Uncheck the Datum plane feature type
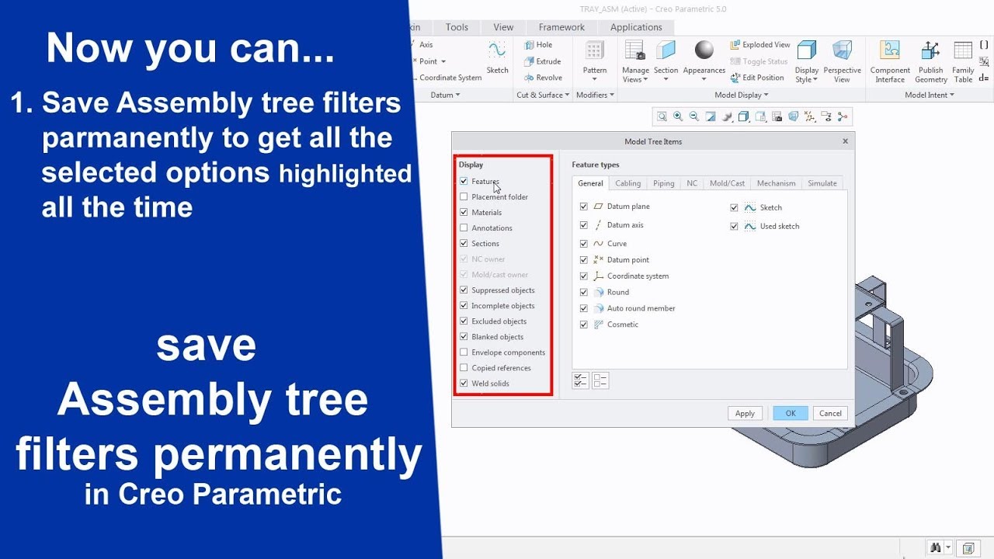Image resolution: width=994 pixels, height=559 pixels. point(584,207)
